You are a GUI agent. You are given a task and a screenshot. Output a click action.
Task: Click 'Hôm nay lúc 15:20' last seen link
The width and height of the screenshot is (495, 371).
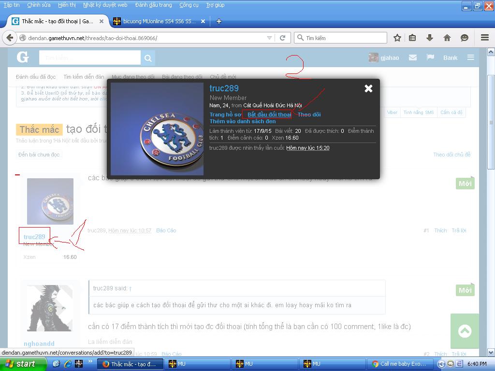point(308,148)
